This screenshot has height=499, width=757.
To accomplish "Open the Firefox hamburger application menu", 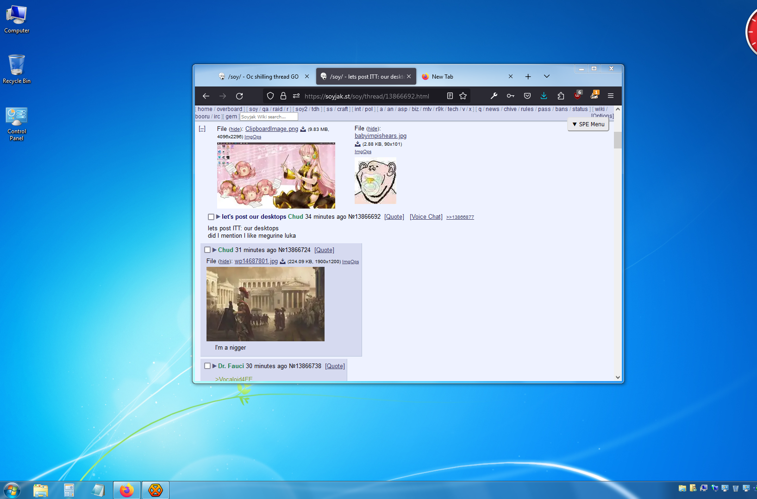I will (x=611, y=96).
